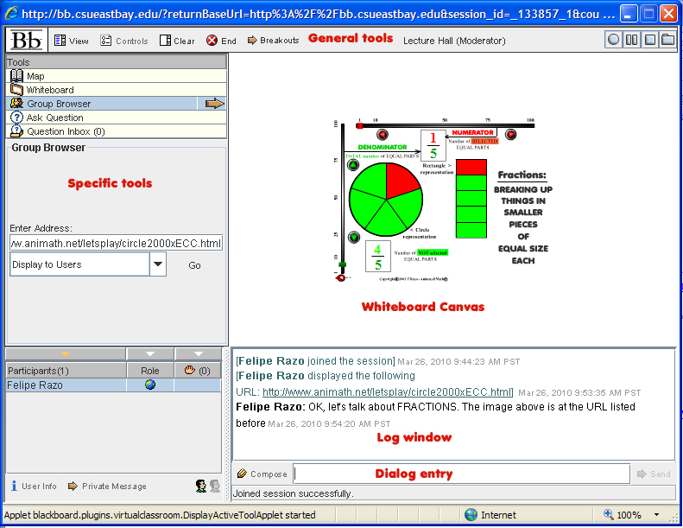This screenshot has width=683, height=528.
Task: Switch to single circle layout view
Action: (x=613, y=40)
